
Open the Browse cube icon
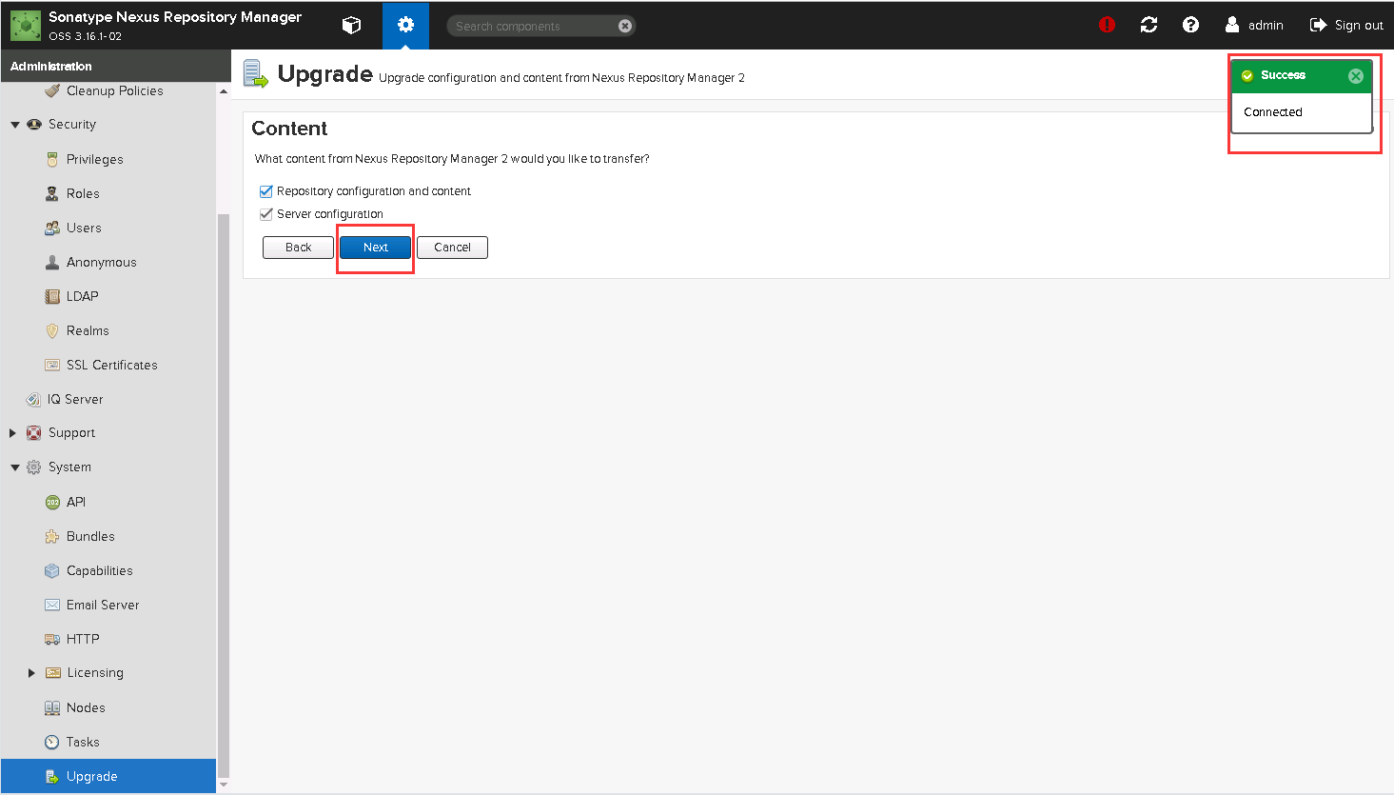pos(351,26)
